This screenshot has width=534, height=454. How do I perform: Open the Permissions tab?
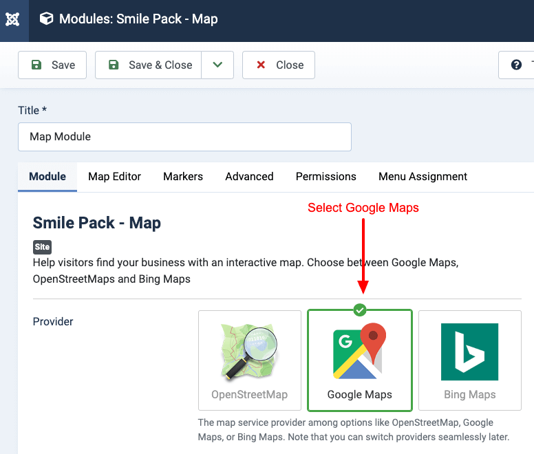click(x=326, y=177)
